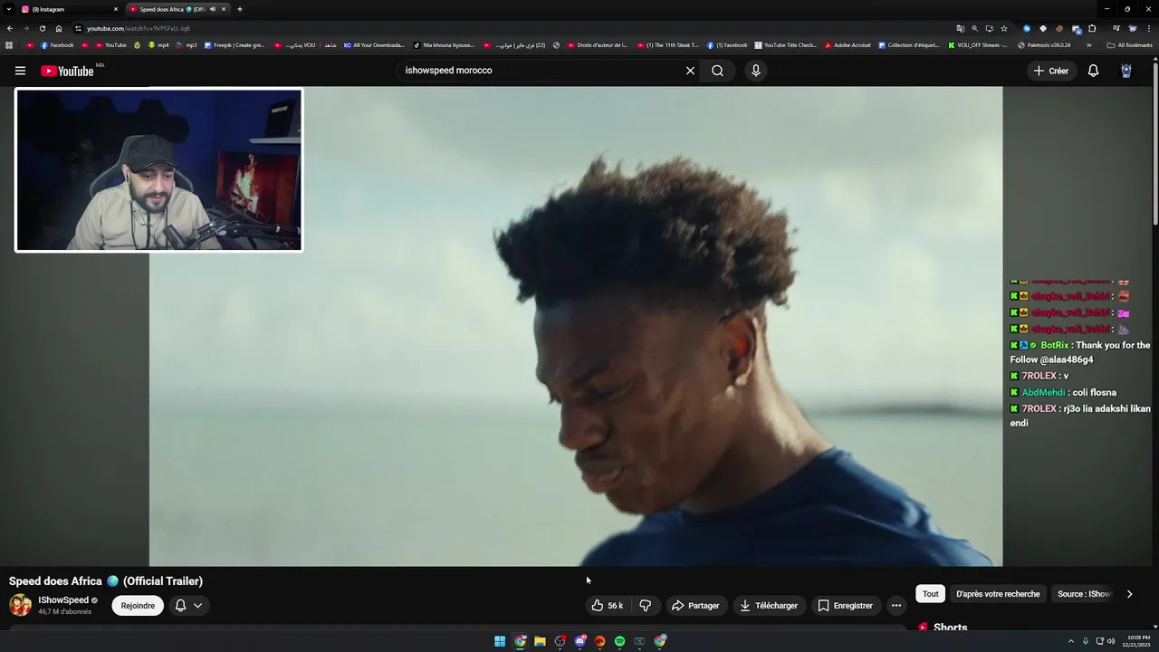This screenshot has height=652, width=1159.
Task: Dislike the Speed does Africa video
Action: coord(646,606)
